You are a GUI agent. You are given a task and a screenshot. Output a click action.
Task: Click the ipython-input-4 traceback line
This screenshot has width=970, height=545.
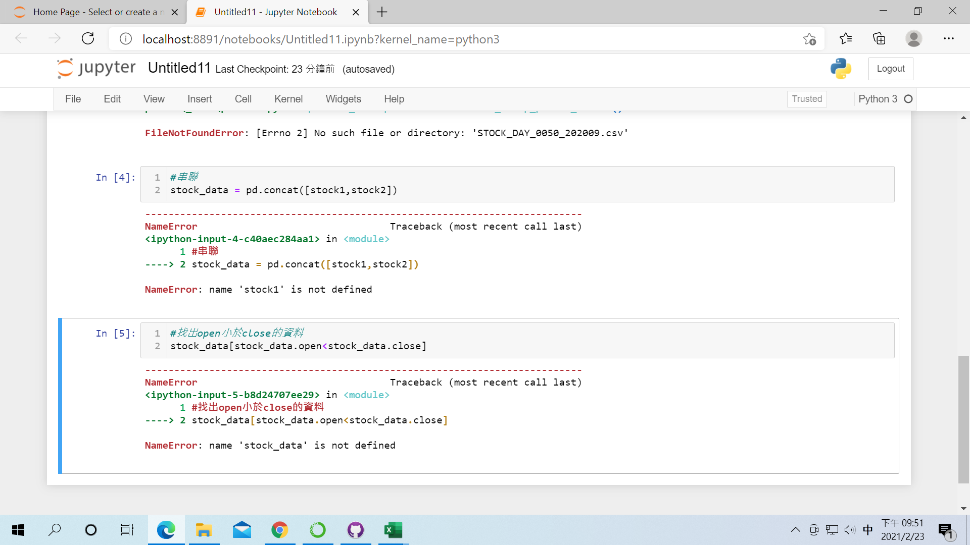pos(267,239)
